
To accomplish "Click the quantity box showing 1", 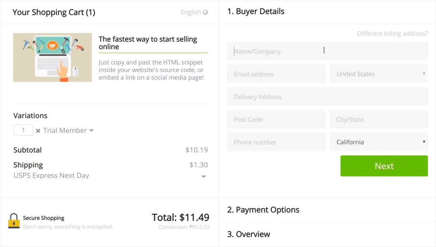I will coord(23,130).
